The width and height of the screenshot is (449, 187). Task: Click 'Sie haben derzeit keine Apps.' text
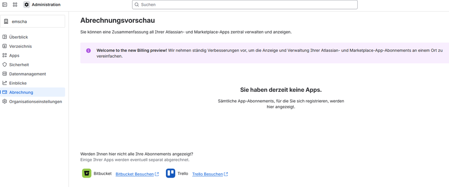281,90
